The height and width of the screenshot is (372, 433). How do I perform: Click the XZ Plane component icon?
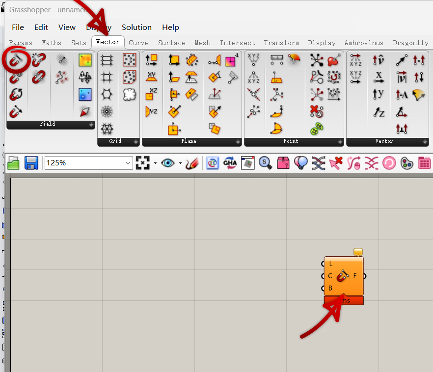151,94
